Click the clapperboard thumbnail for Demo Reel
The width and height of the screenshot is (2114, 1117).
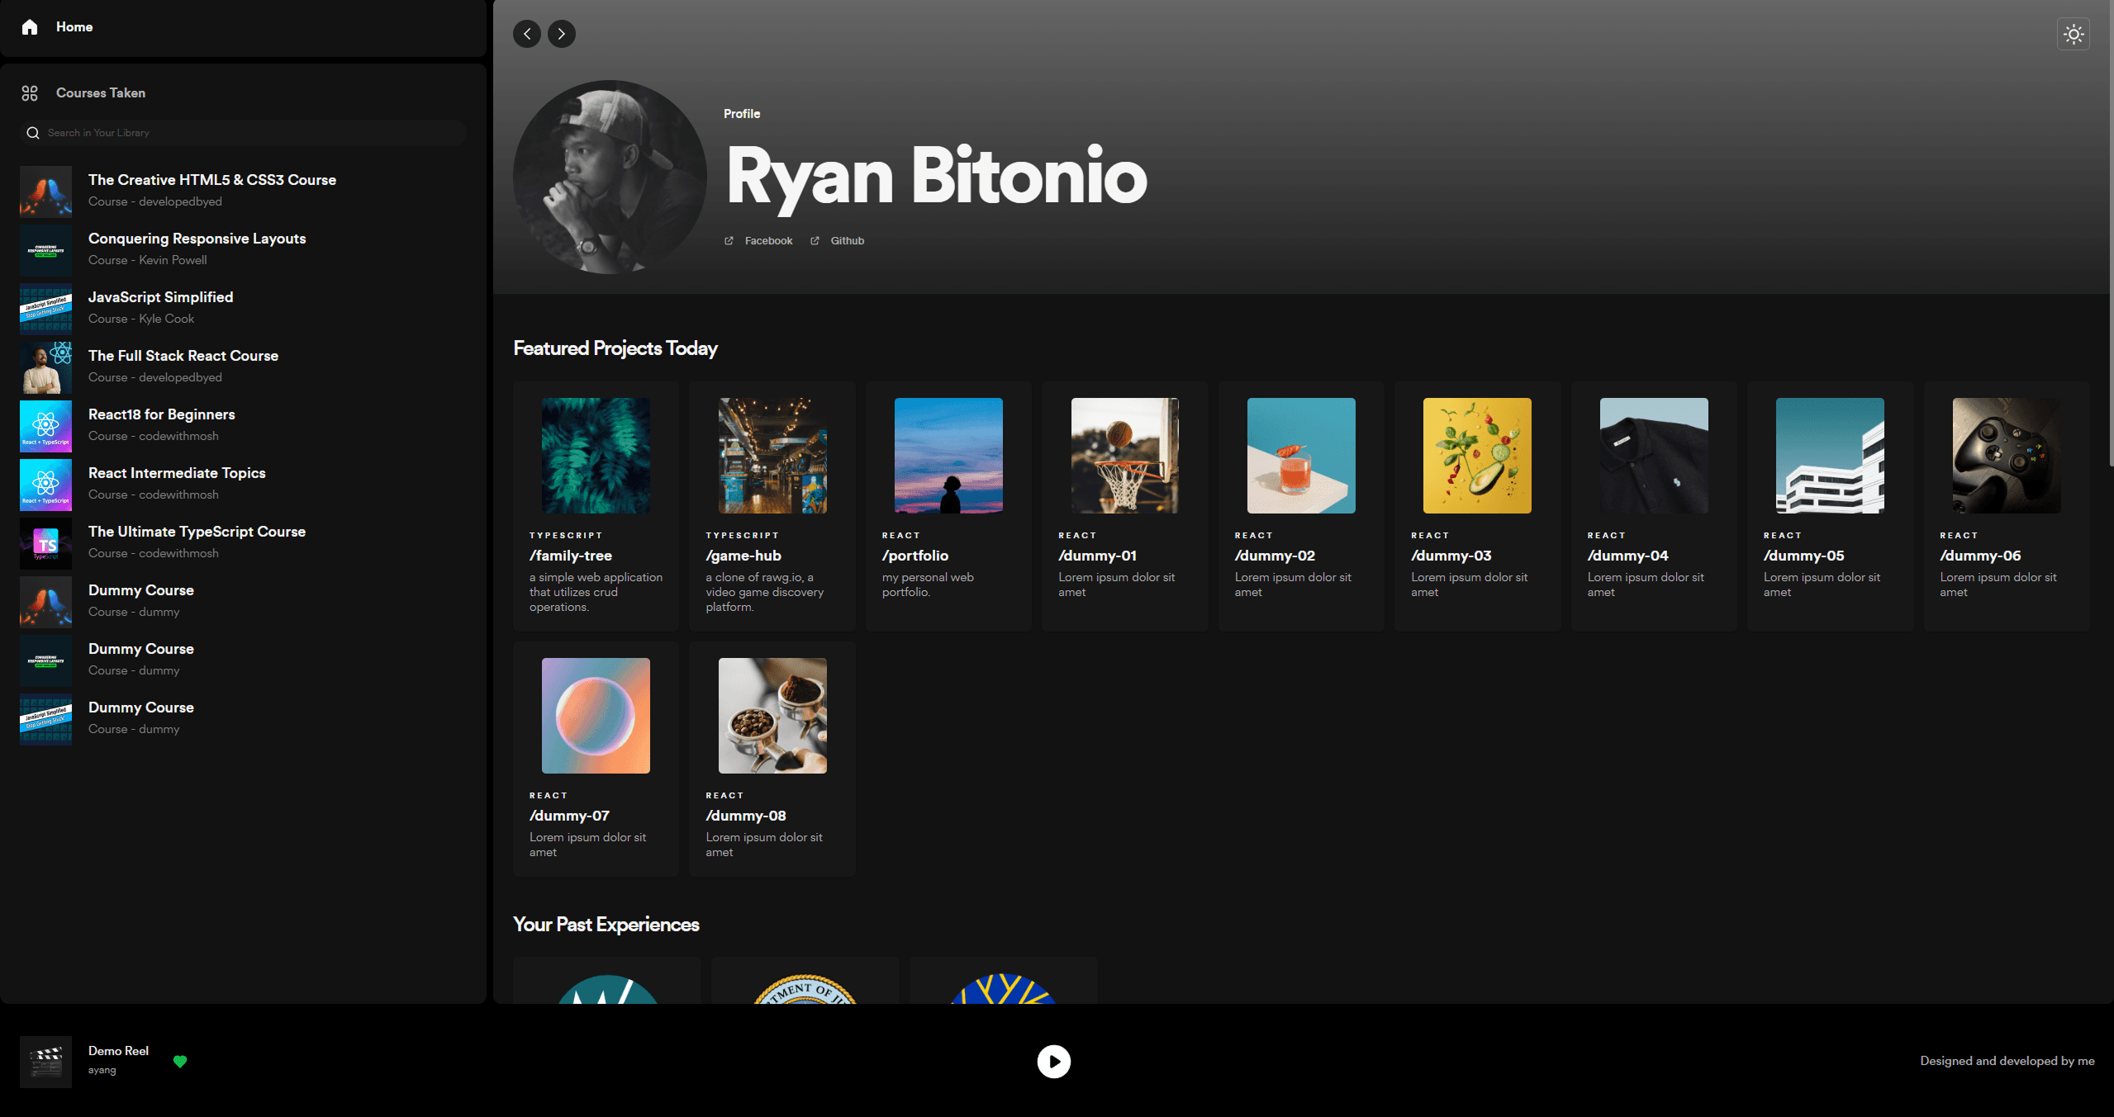pyautogui.click(x=45, y=1062)
